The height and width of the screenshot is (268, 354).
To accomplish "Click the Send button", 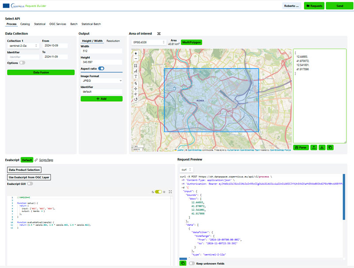I will (339, 6).
